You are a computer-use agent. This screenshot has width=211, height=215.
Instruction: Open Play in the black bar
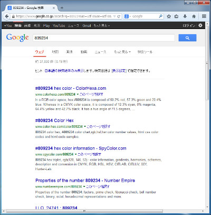(x=46, y=25)
